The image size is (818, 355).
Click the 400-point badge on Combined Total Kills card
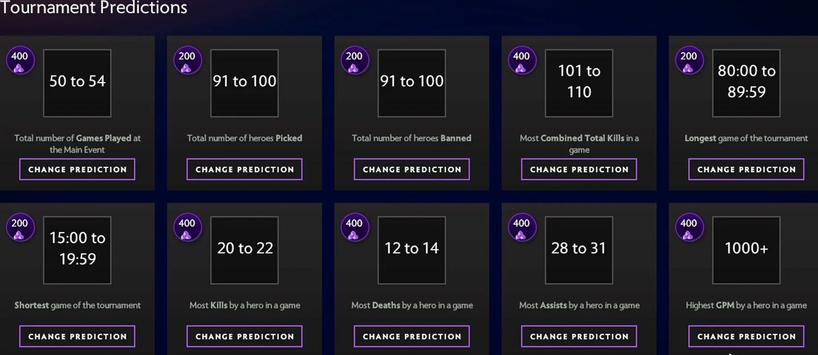pos(522,61)
